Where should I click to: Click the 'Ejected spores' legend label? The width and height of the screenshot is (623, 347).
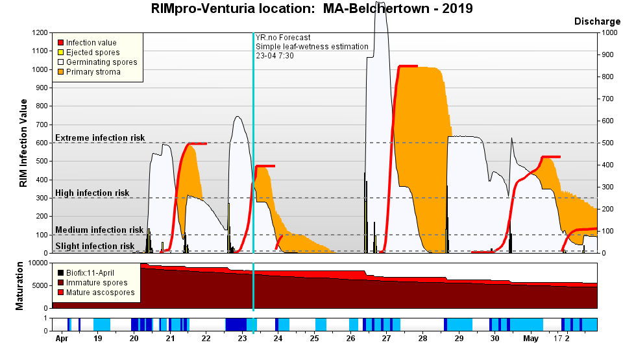click(x=93, y=53)
